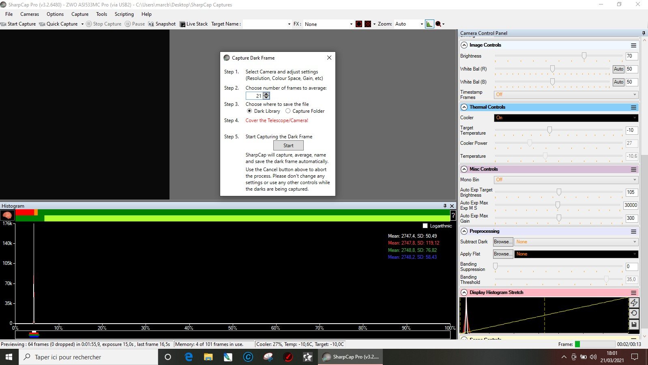
Task: Click the reset stretch circular arrow icon
Action: (x=634, y=313)
